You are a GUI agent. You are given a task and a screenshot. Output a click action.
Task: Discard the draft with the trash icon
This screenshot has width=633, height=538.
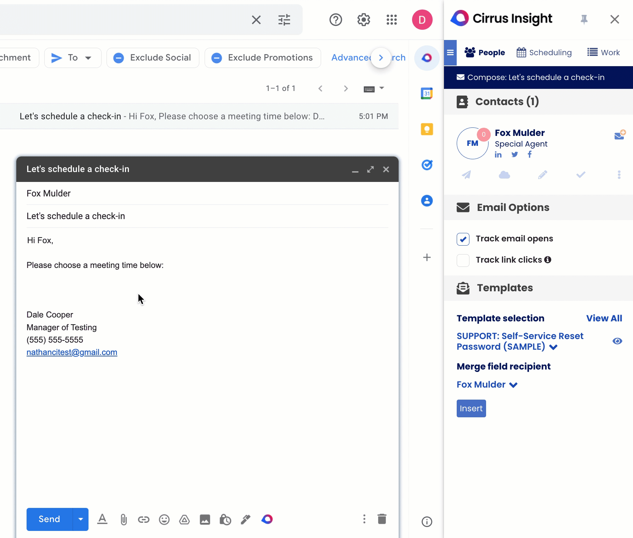pos(382,519)
